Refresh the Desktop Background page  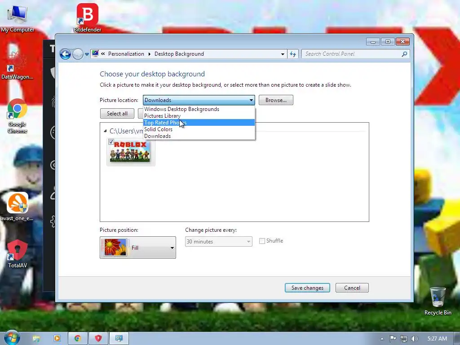click(293, 54)
